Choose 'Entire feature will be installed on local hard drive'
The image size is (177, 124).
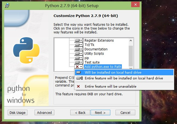click(x=124, y=78)
